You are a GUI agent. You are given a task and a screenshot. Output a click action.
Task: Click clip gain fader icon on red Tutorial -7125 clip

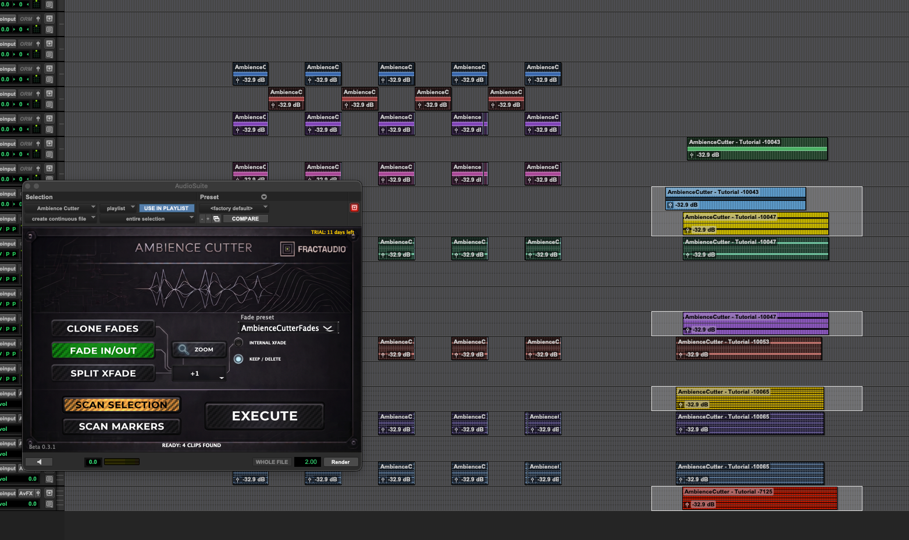pyautogui.click(x=687, y=505)
